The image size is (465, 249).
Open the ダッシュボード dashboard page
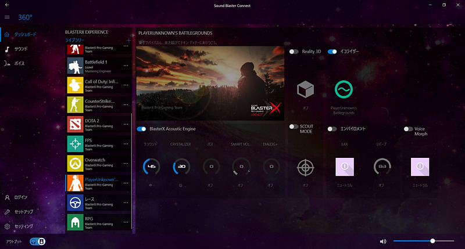pos(25,34)
